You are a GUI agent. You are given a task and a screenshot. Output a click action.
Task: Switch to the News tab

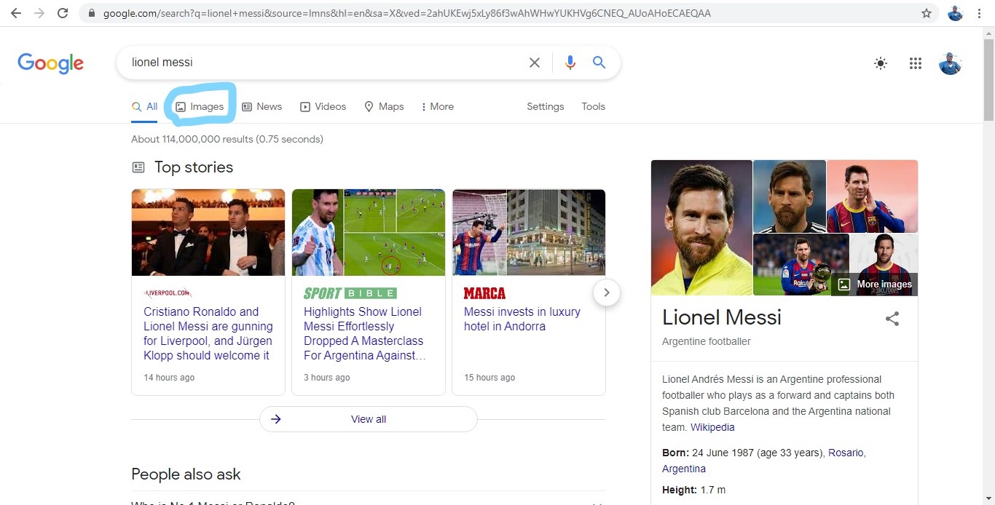click(262, 106)
